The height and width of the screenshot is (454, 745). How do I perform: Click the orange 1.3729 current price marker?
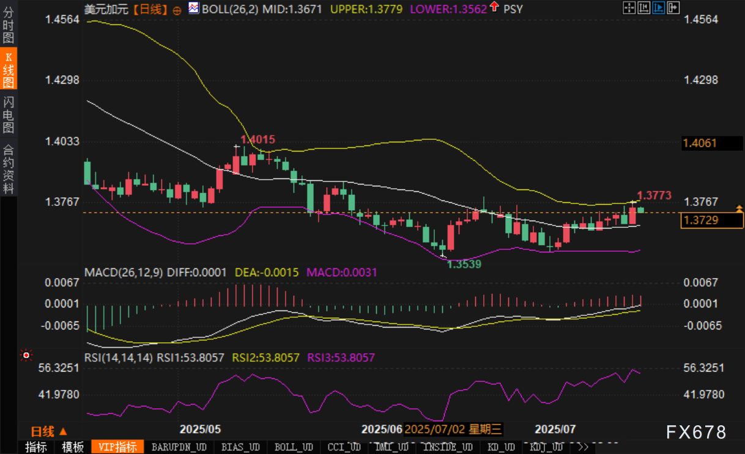point(701,220)
